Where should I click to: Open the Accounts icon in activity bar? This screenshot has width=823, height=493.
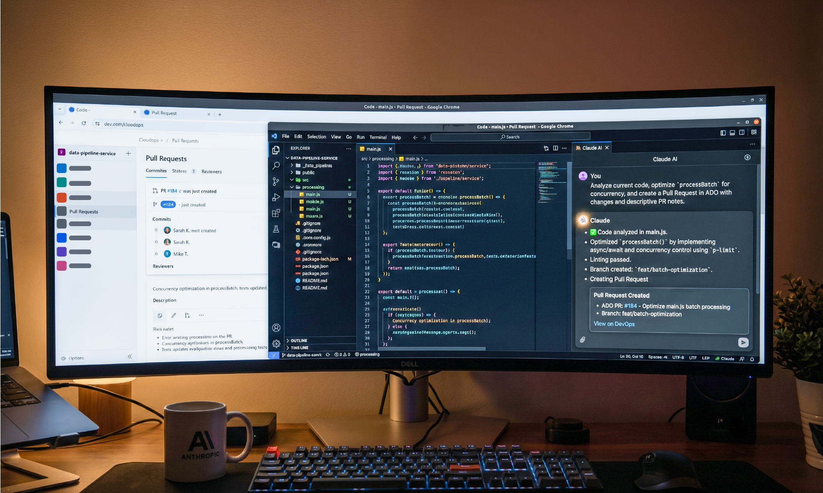[276, 328]
